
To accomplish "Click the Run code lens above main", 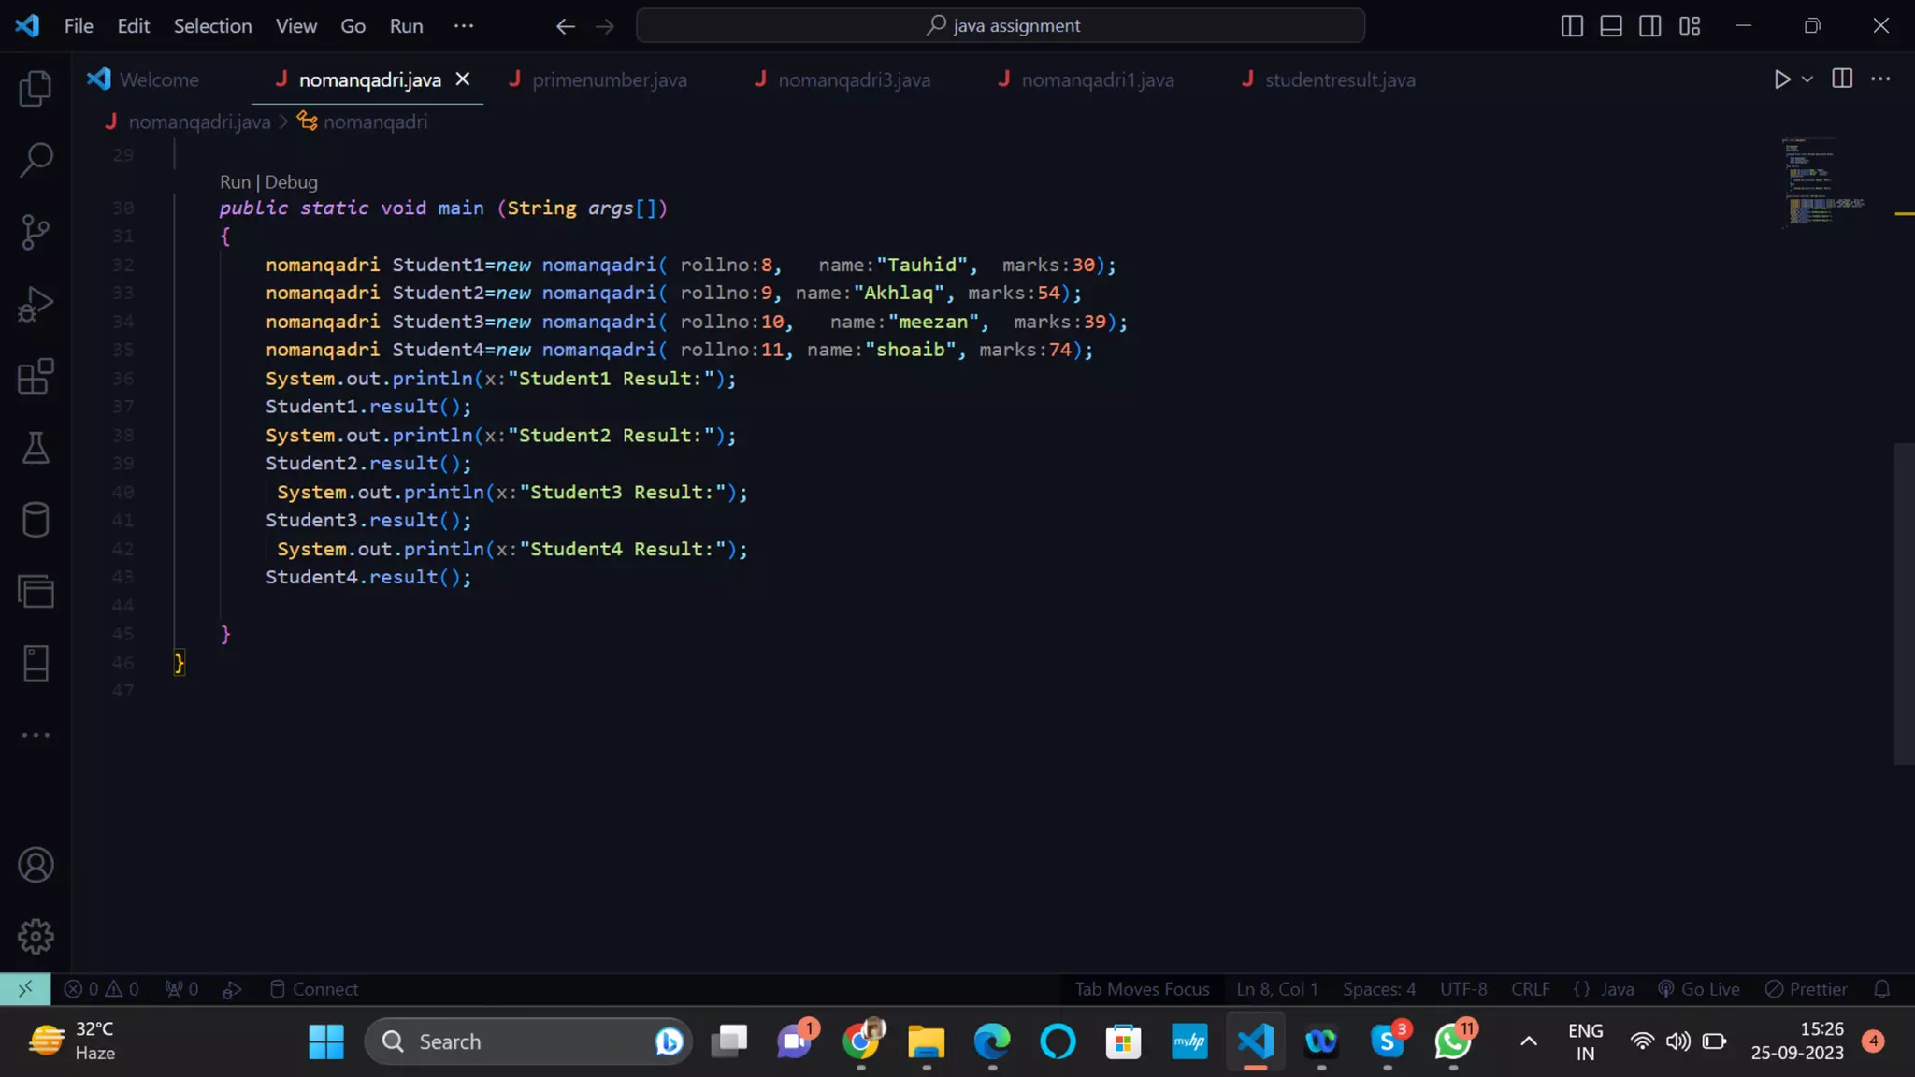I will pos(235,182).
